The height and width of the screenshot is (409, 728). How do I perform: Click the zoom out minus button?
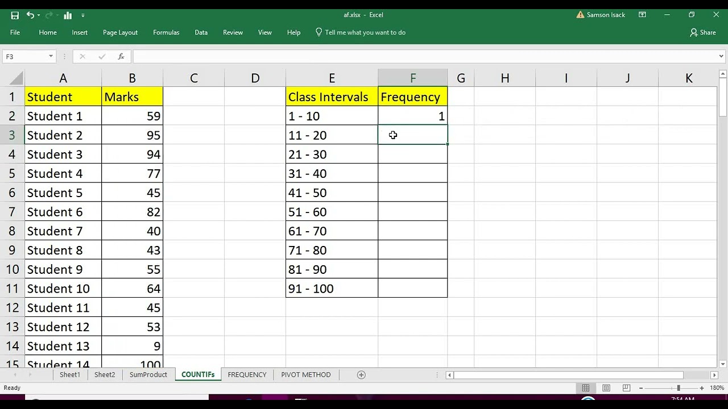641,388
